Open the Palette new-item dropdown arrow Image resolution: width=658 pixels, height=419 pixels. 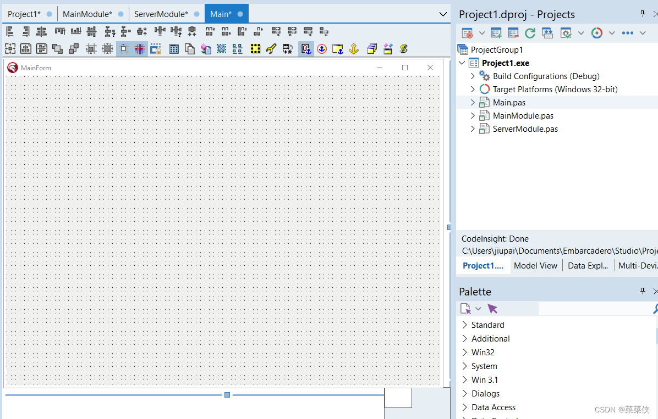478,309
